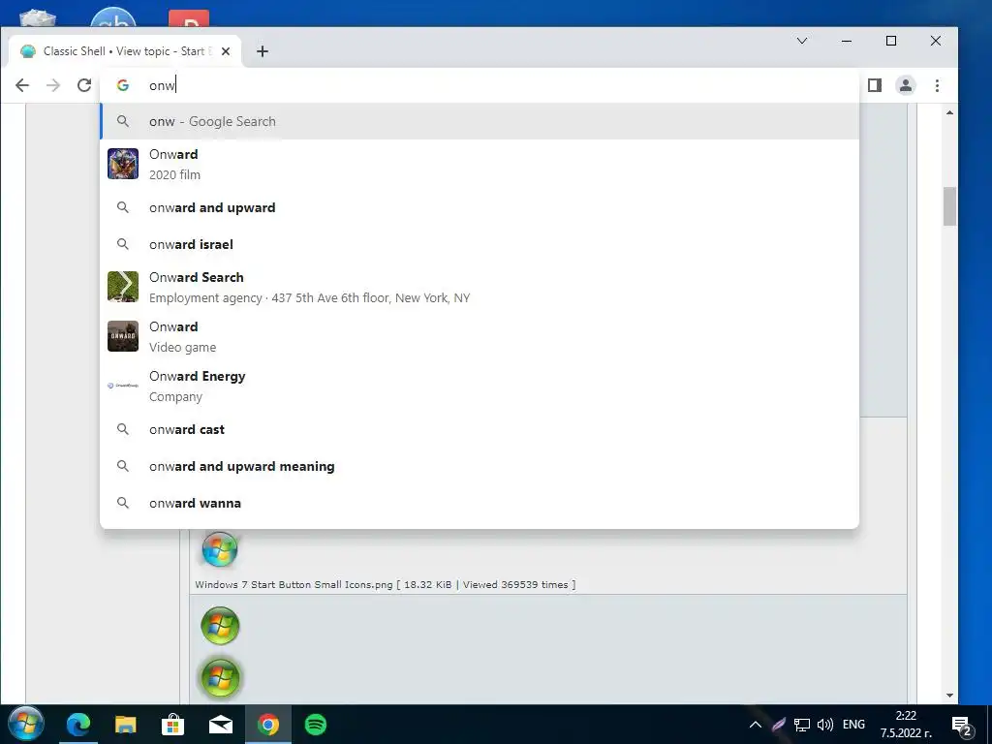
Task: Open the Chrome side panel icon
Action: tap(875, 85)
